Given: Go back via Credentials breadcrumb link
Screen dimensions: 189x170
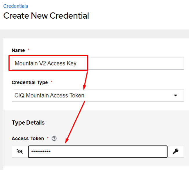Looking at the screenshot, I should coord(15,6).
